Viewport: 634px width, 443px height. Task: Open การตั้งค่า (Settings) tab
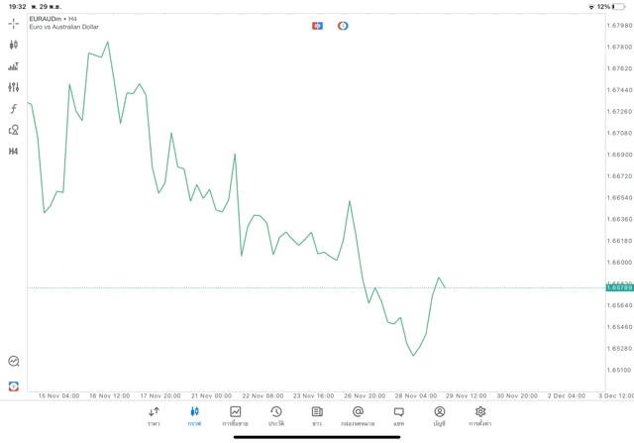(480, 415)
